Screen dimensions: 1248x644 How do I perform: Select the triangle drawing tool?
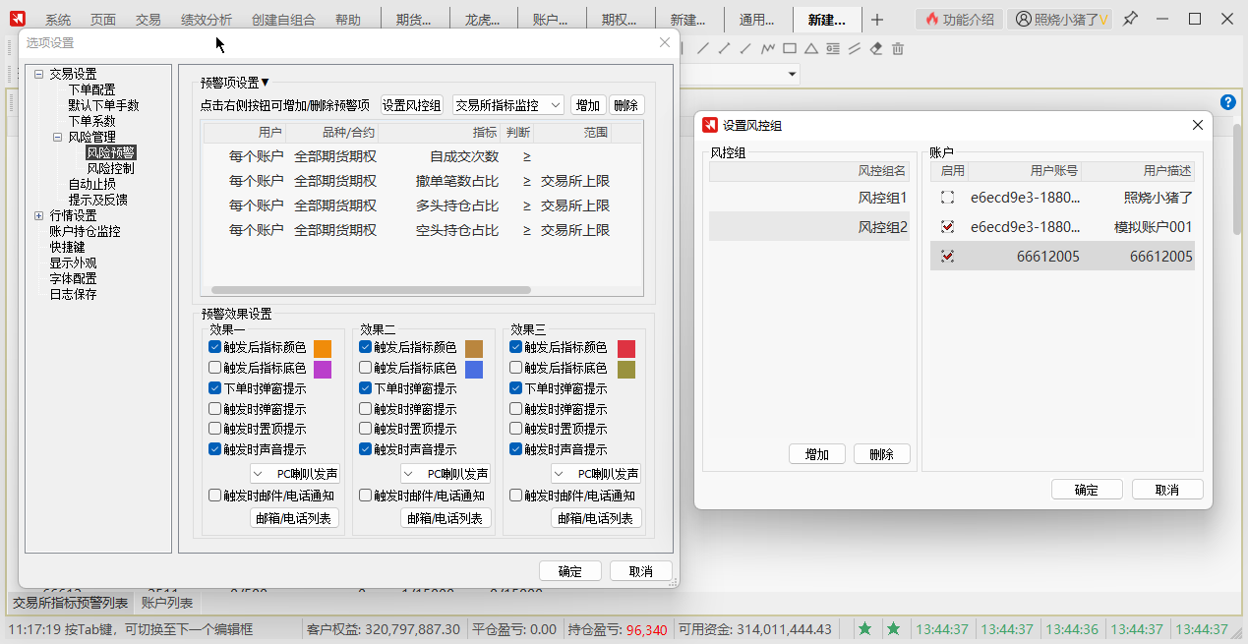point(811,48)
